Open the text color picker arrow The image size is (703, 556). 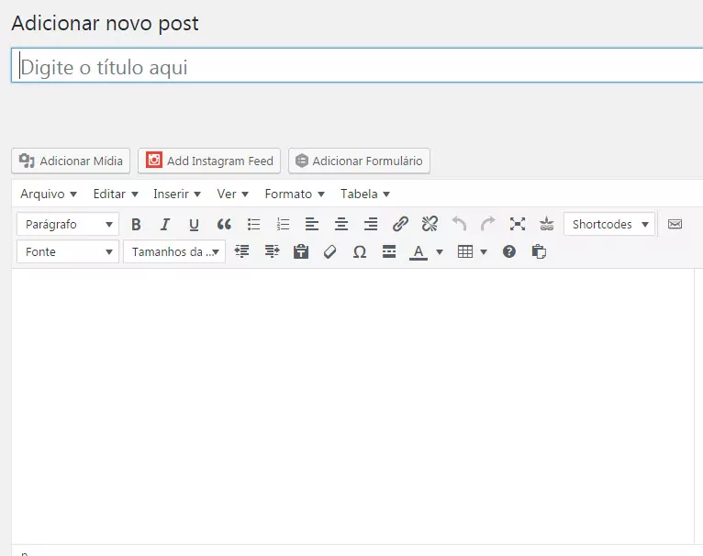440,251
